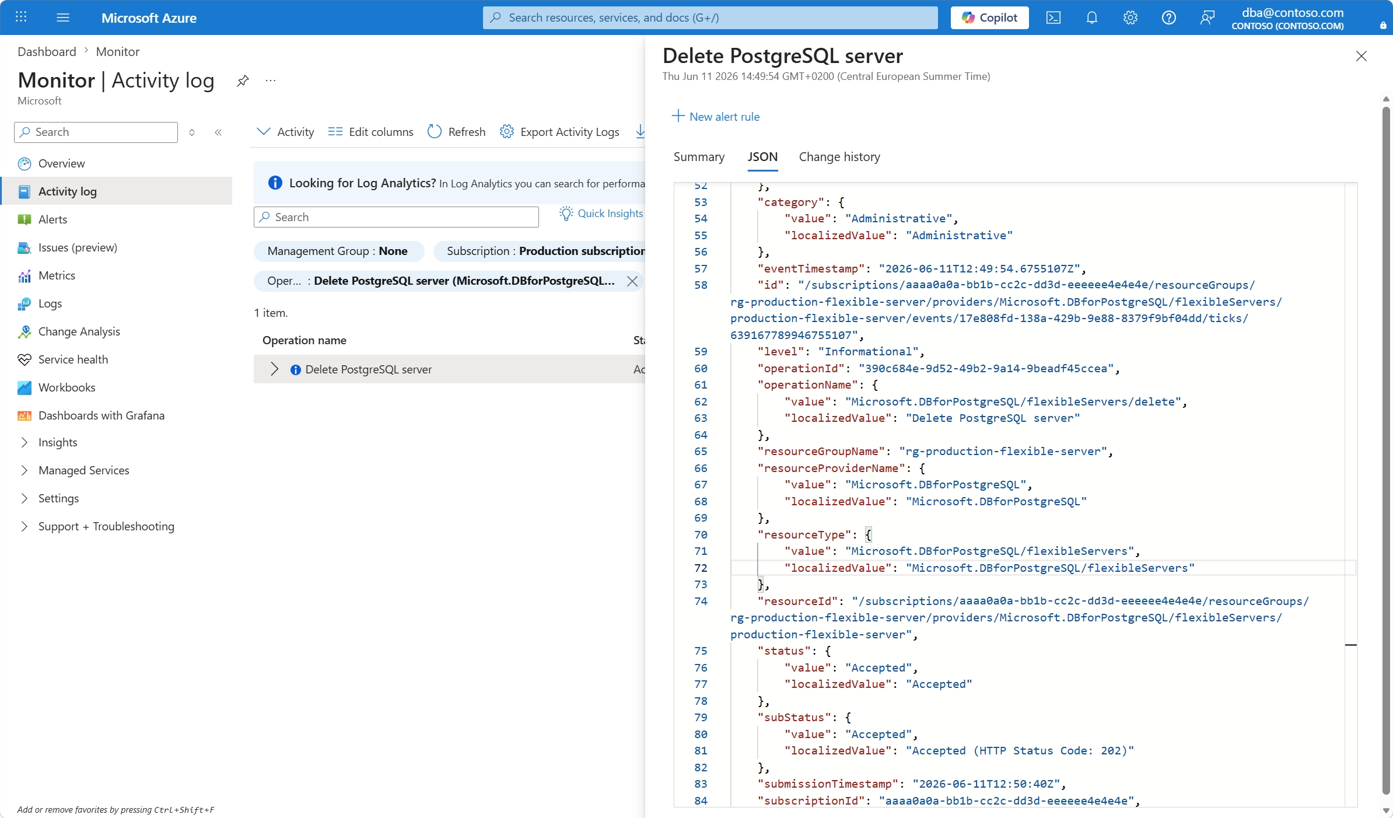The width and height of the screenshot is (1393, 818).
Task: Click the JSON editor minimap strip
Action: click(x=1351, y=495)
